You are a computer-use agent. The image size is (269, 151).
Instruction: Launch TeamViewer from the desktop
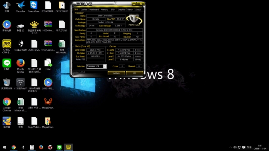(x=34, y=6)
